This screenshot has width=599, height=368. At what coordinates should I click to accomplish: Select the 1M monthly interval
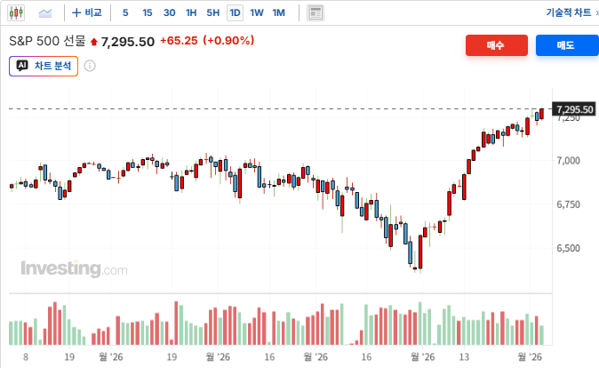279,13
